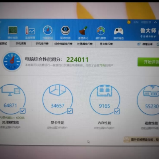The width and height of the screenshot is (159, 159).
Task: Click the 提升机械硬盘性能 tip banner
Action: click(x=141, y=140)
